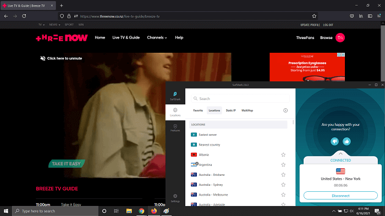The width and height of the screenshot is (385, 216).
Task: Show hidden system tray icons
Action: point(334,211)
